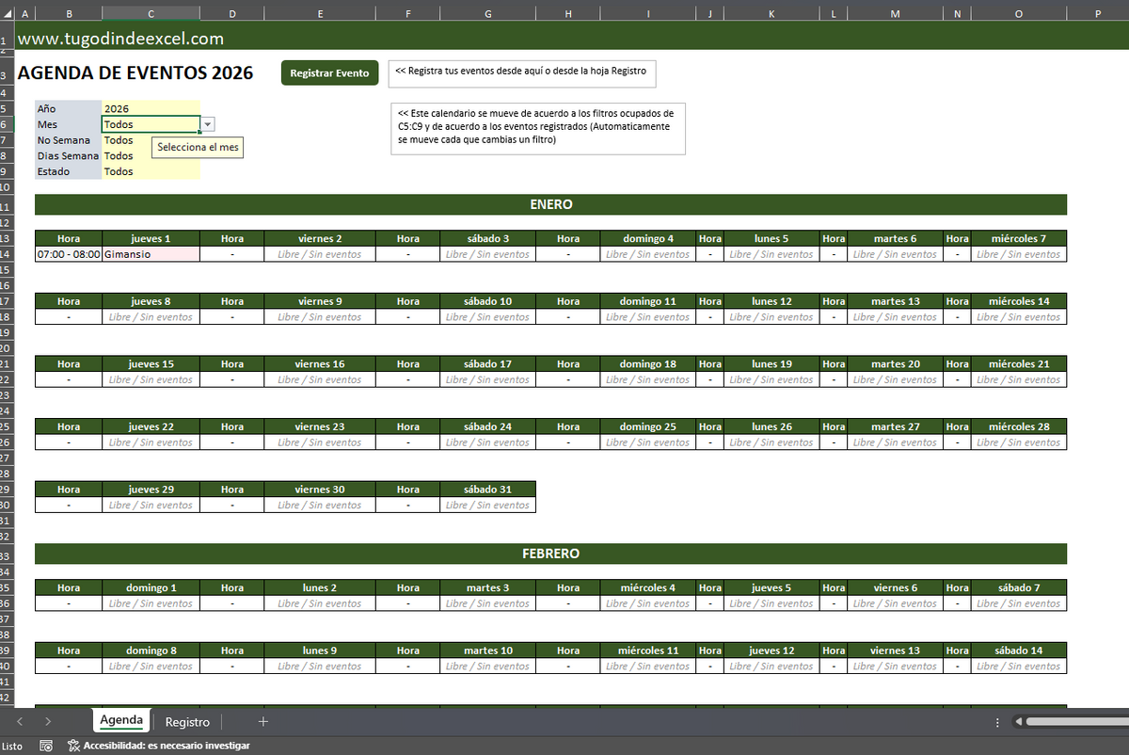Viewport: 1129px width, 755px height.
Task: Go to the next sheet tab arrow
Action: [48, 721]
